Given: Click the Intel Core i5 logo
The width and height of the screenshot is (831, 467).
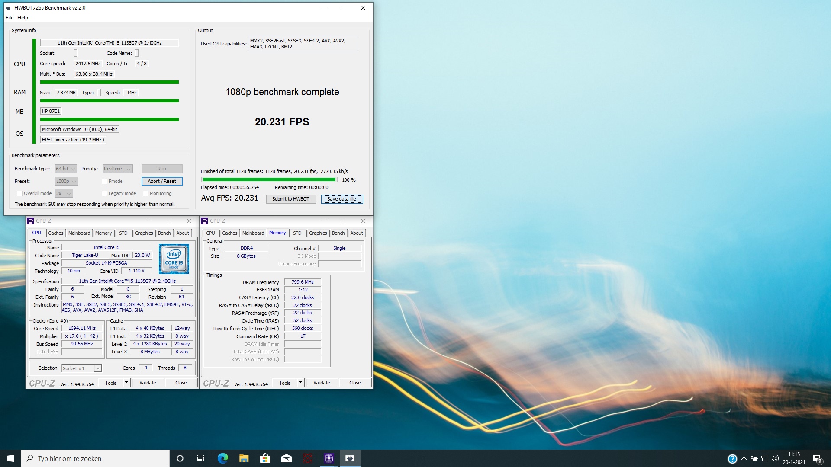Looking at the screenshot, I should pos(174,259).
